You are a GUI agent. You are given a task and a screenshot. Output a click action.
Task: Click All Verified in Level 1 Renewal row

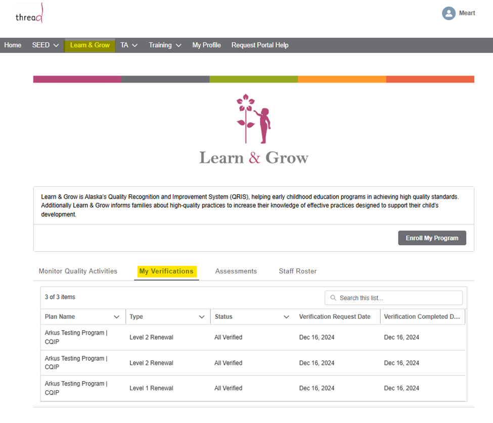click(228, 388)
